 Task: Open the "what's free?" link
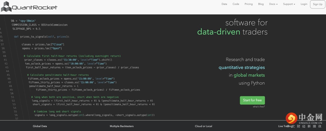pos(259,107)
